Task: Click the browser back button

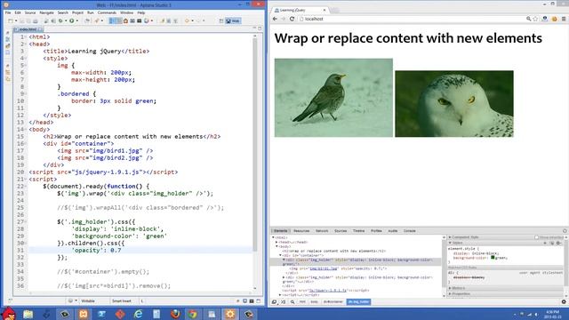Action: coord(275,19)
